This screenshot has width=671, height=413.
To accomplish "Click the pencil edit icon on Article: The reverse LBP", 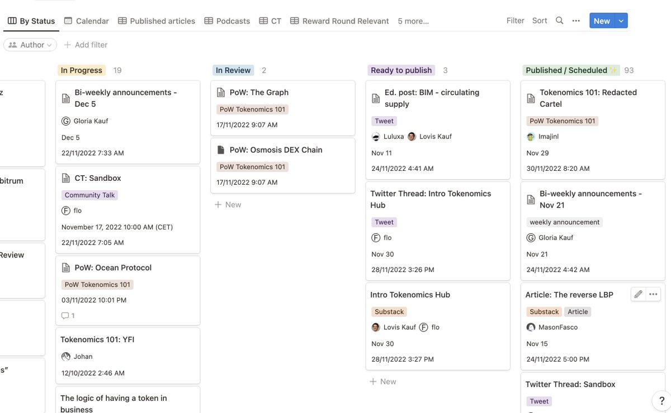I will pyautogui.click(x=638, y=294).
